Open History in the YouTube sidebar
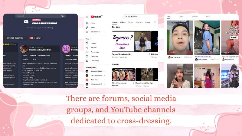Screen dimensions: 242x136 (x=93, y=43)
